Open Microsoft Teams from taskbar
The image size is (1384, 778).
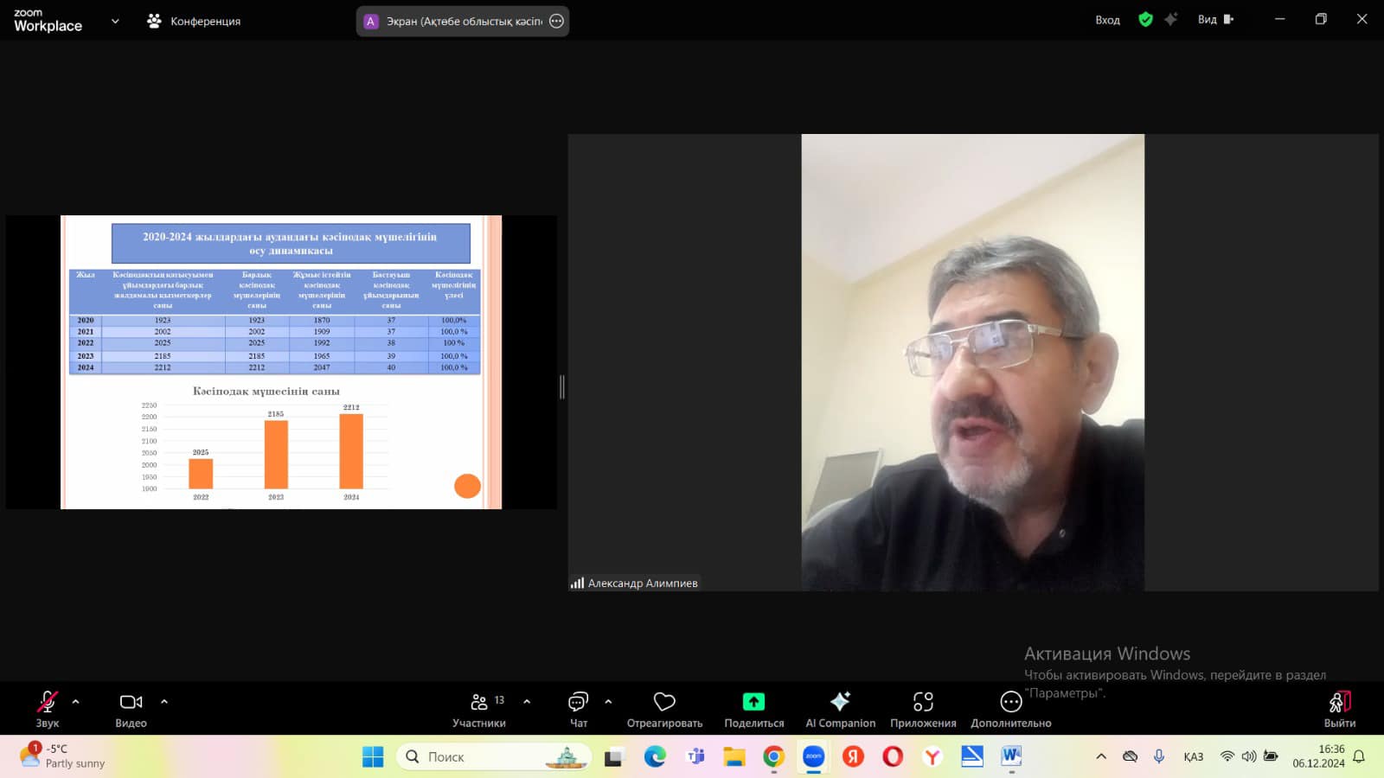coord(695,756)
